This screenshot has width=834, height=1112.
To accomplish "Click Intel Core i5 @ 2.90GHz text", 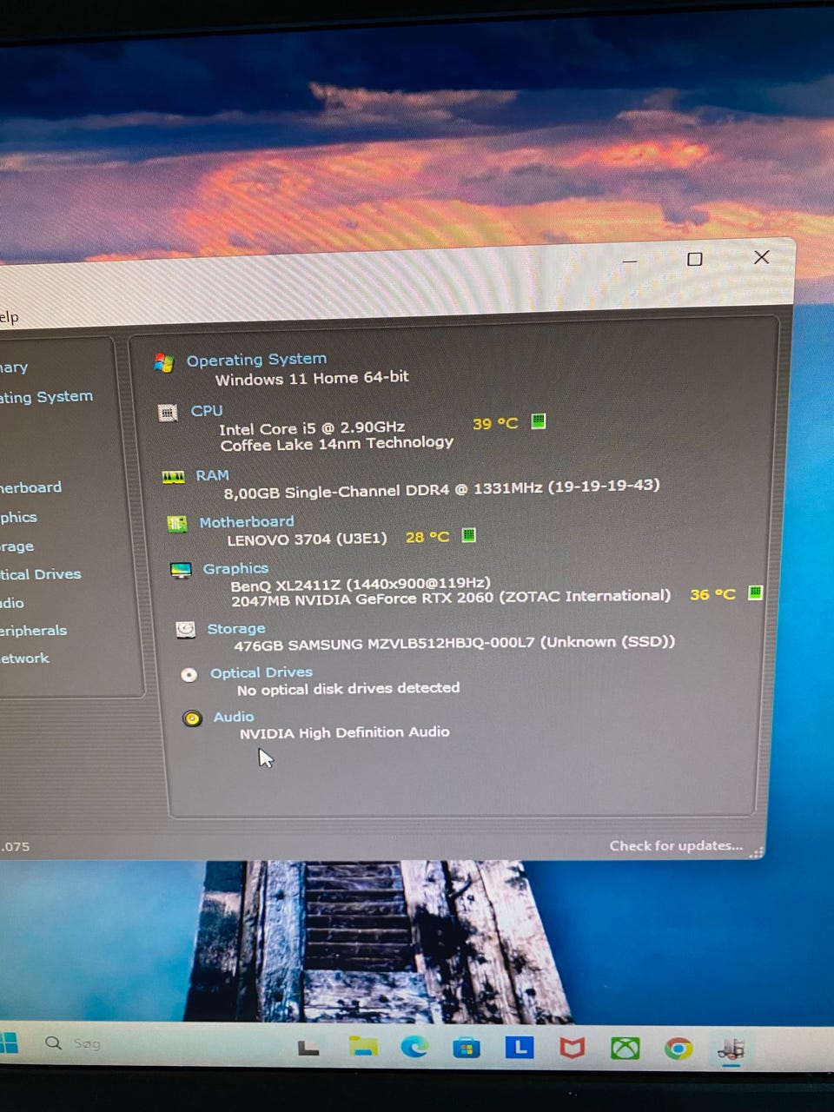I will tap(312, 428).
